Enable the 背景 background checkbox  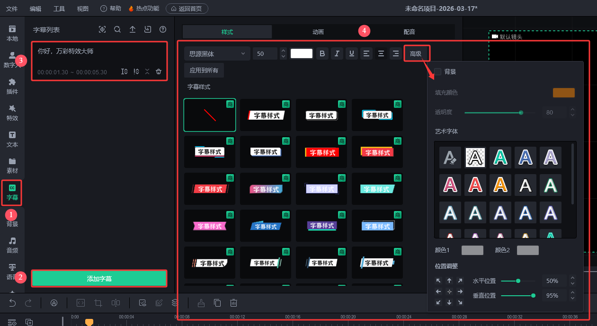click(438, 71)
